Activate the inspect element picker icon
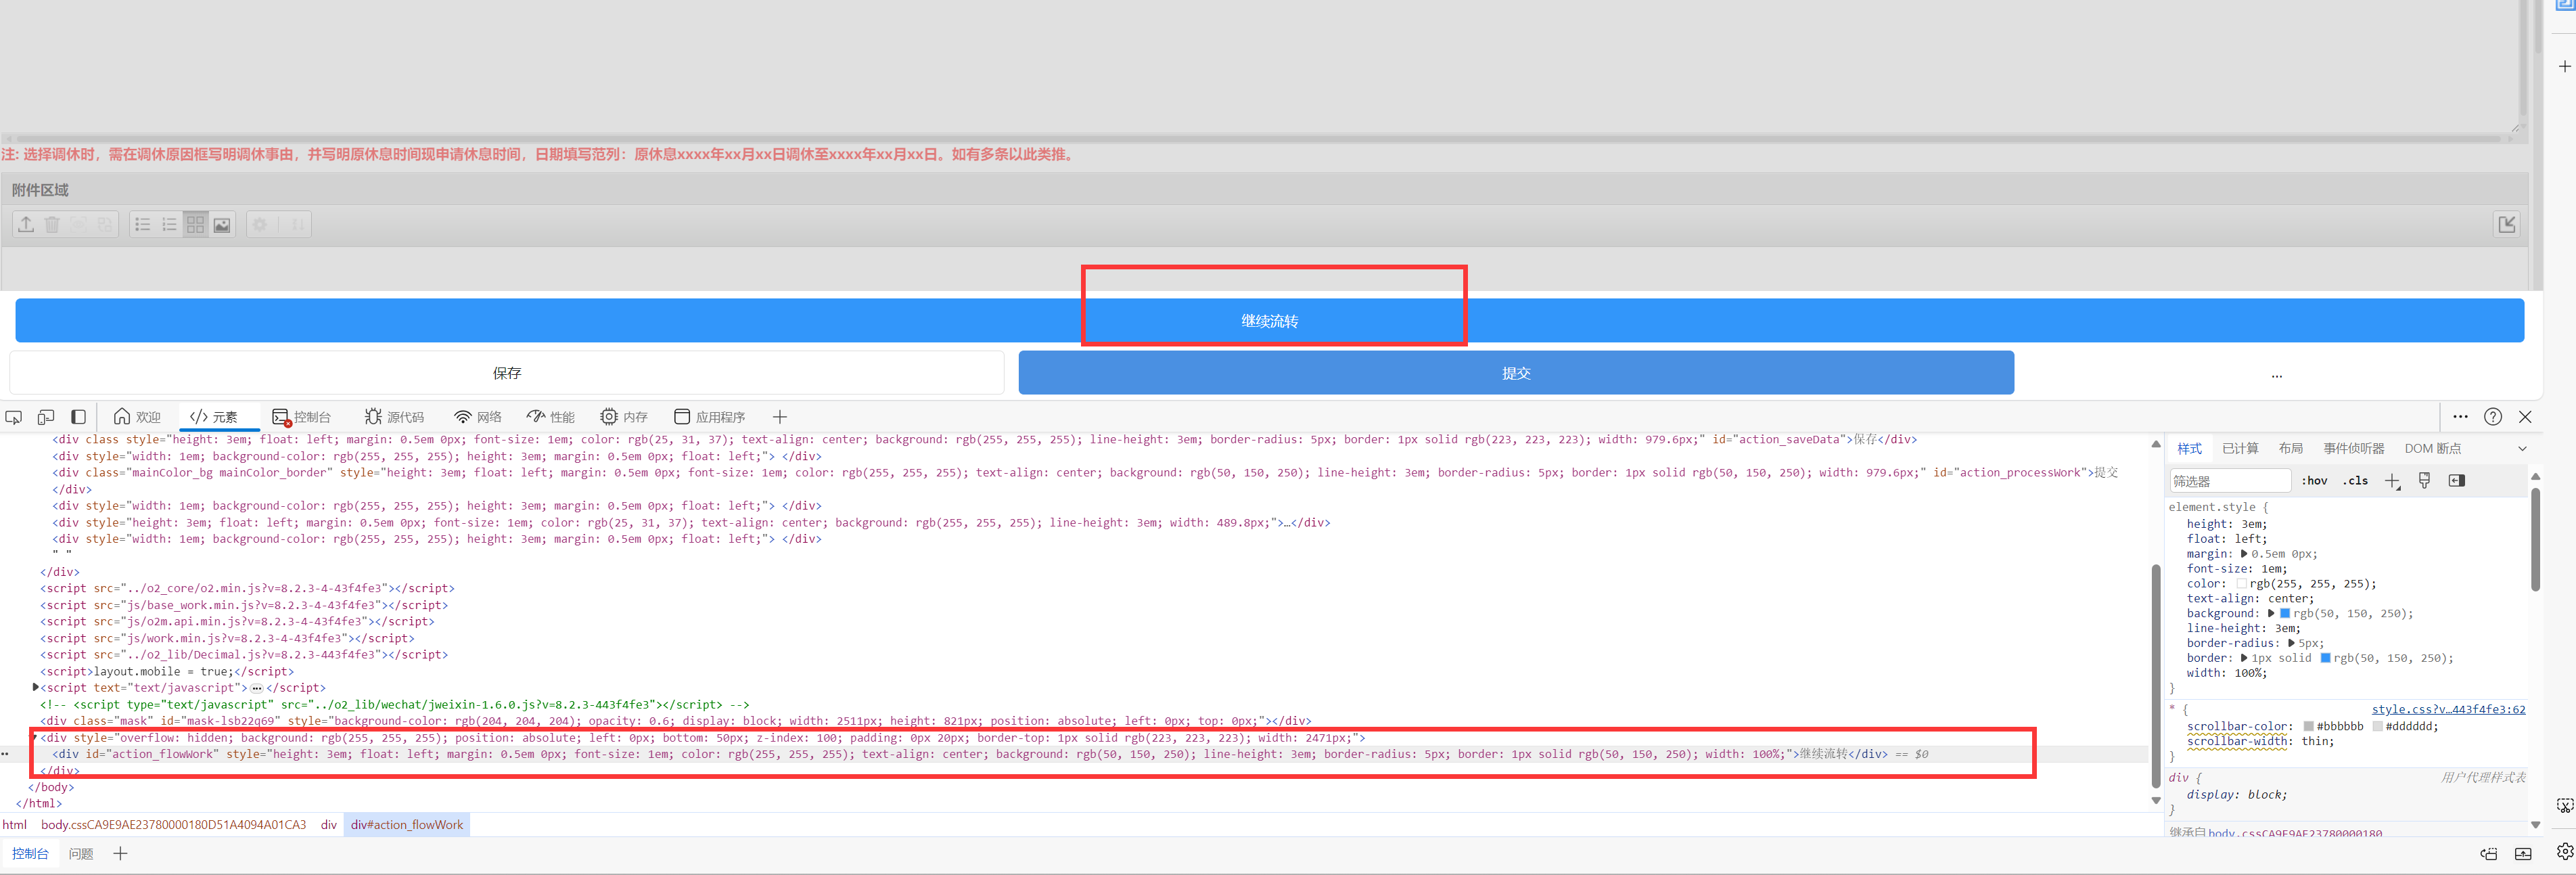Image resolution: width=2576 pixels, height=875 pixels. 13,417
